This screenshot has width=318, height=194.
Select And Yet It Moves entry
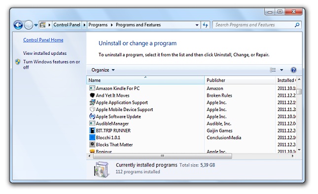tap(112, 95)
